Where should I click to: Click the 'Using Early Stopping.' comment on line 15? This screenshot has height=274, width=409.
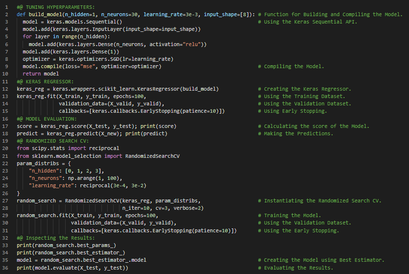click(x=295, y=111)
